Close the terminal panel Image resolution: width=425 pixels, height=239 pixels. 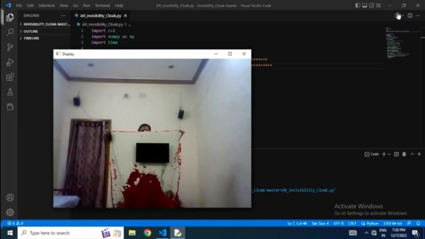click(x=419, y=154)
